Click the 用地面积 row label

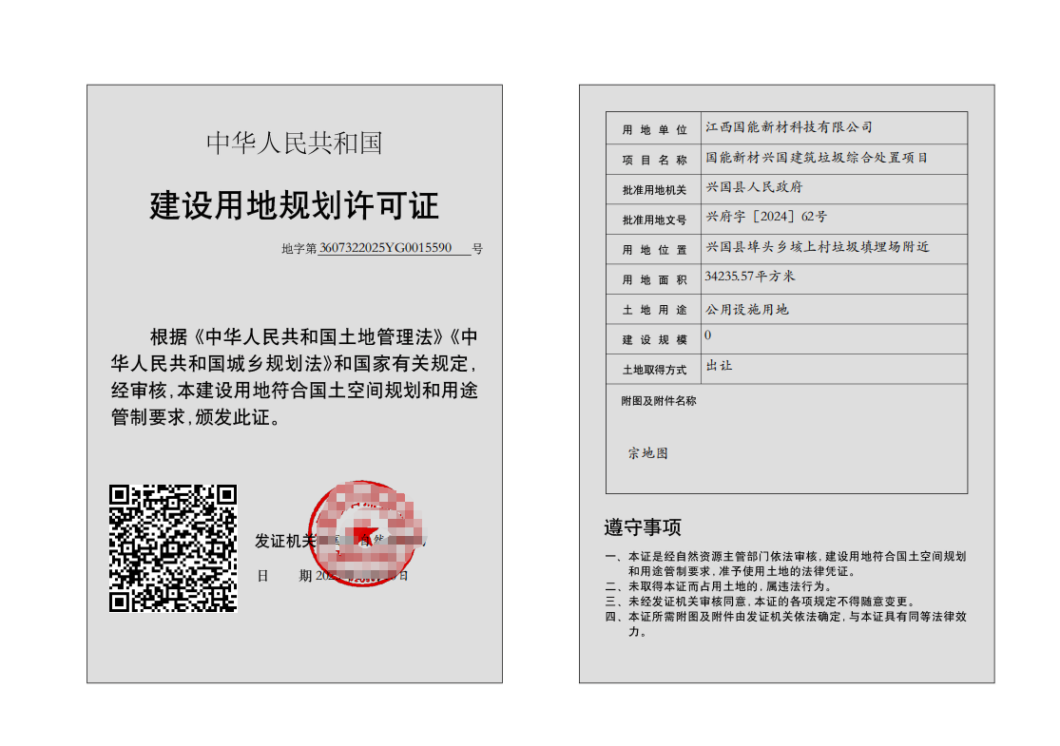[654, 279]
